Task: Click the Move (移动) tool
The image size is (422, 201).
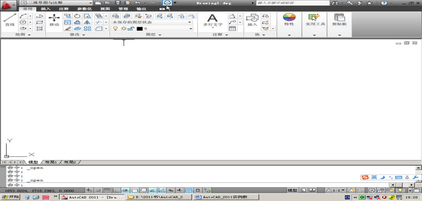Action: coord(54,20)
